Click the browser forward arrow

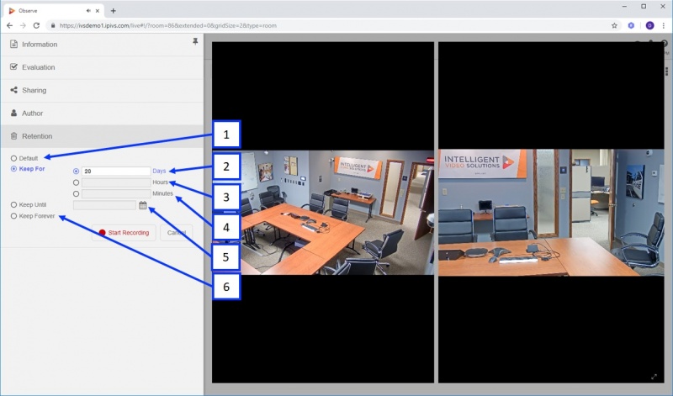pyautogui.click(x=23, y=26)
